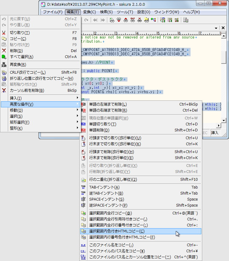Open the ヘルプ(H) menu
The image size is (229, 261).
tap(191, 12)
